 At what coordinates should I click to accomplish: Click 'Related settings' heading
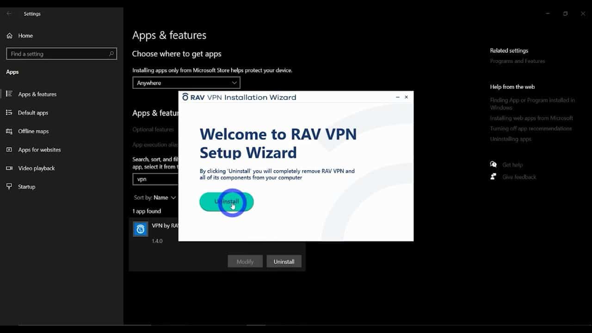tap(509, 50)
